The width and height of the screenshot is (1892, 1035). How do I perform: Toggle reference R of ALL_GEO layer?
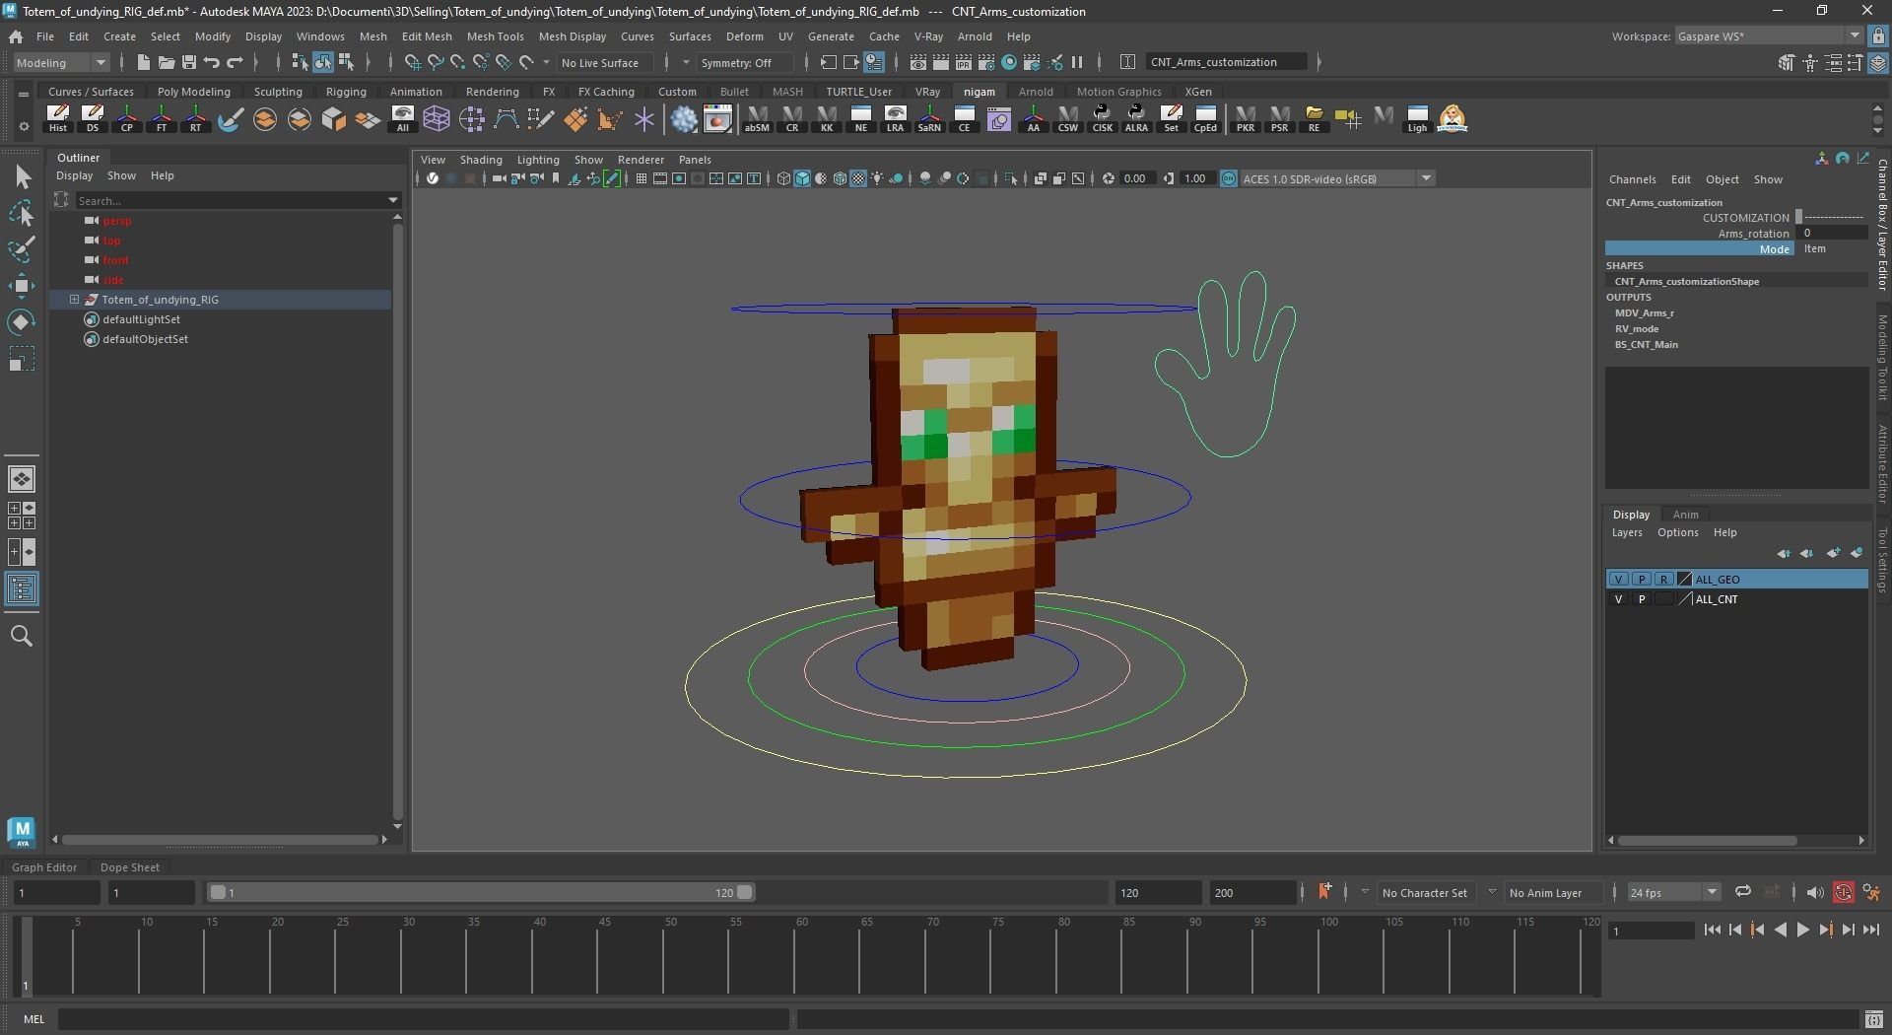point(1664,580)
